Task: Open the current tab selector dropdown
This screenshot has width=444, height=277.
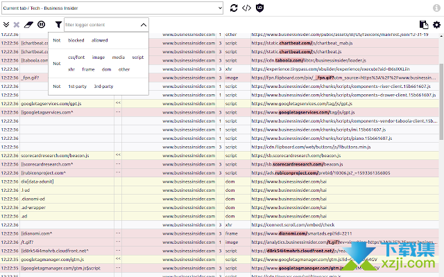Action: 112,8
